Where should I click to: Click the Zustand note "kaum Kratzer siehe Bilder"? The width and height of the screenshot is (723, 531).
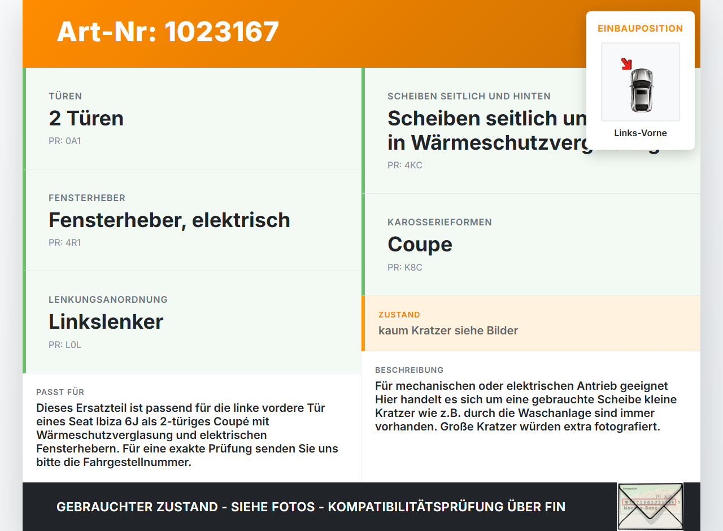pos(448,330)
